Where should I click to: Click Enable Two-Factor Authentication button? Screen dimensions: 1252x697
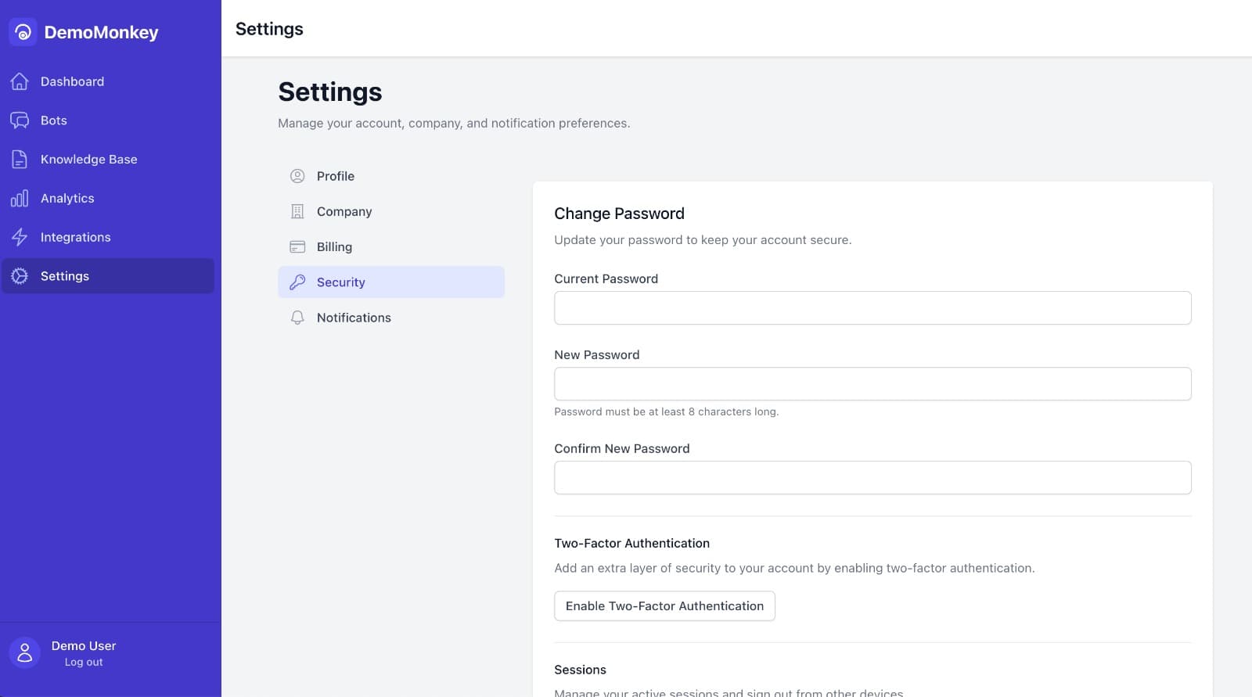coord(664,606)
